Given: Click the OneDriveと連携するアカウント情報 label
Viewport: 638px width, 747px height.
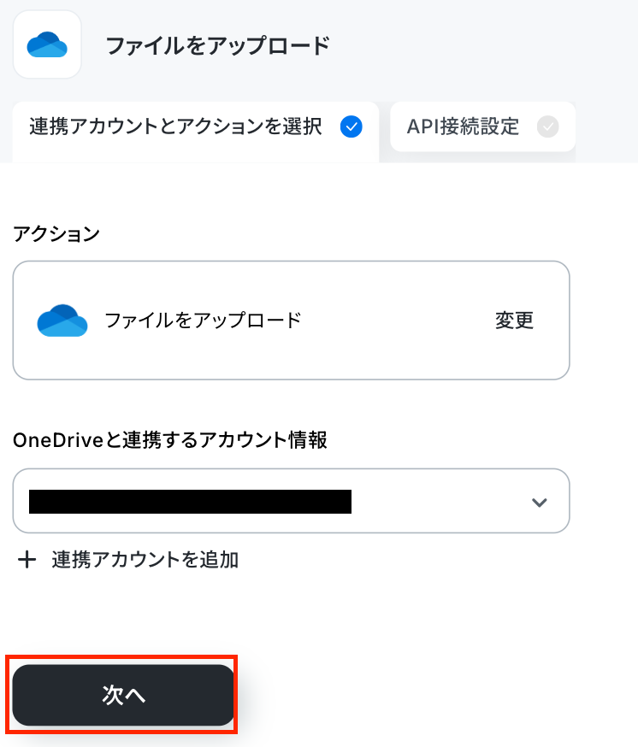Looking at the screenshot, I should click(169, 439).
